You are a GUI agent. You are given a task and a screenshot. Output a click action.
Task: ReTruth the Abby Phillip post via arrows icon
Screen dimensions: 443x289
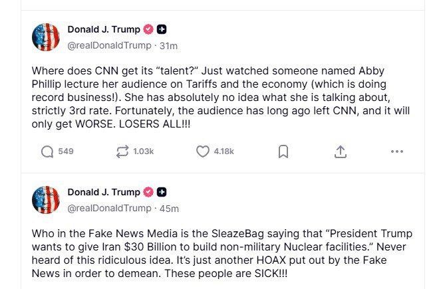(x=122, y=151)
